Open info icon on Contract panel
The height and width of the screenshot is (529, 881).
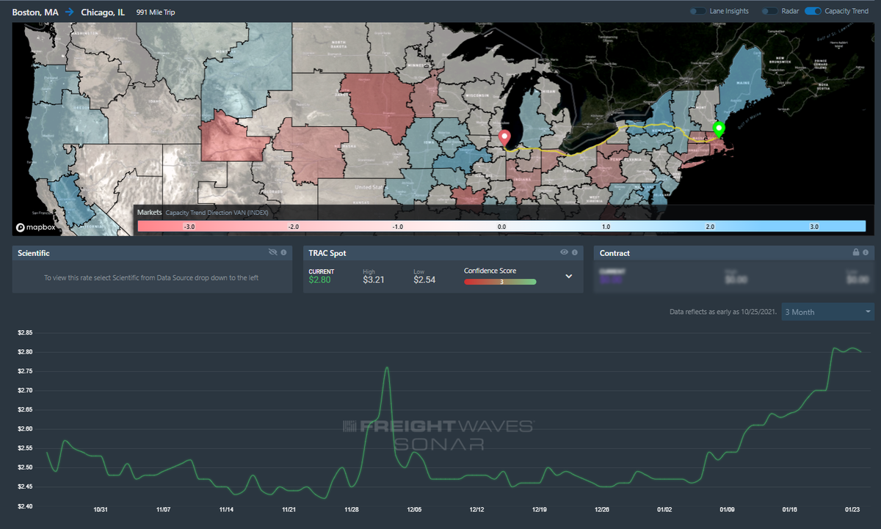pyautogui.click(x=866, y=252)
